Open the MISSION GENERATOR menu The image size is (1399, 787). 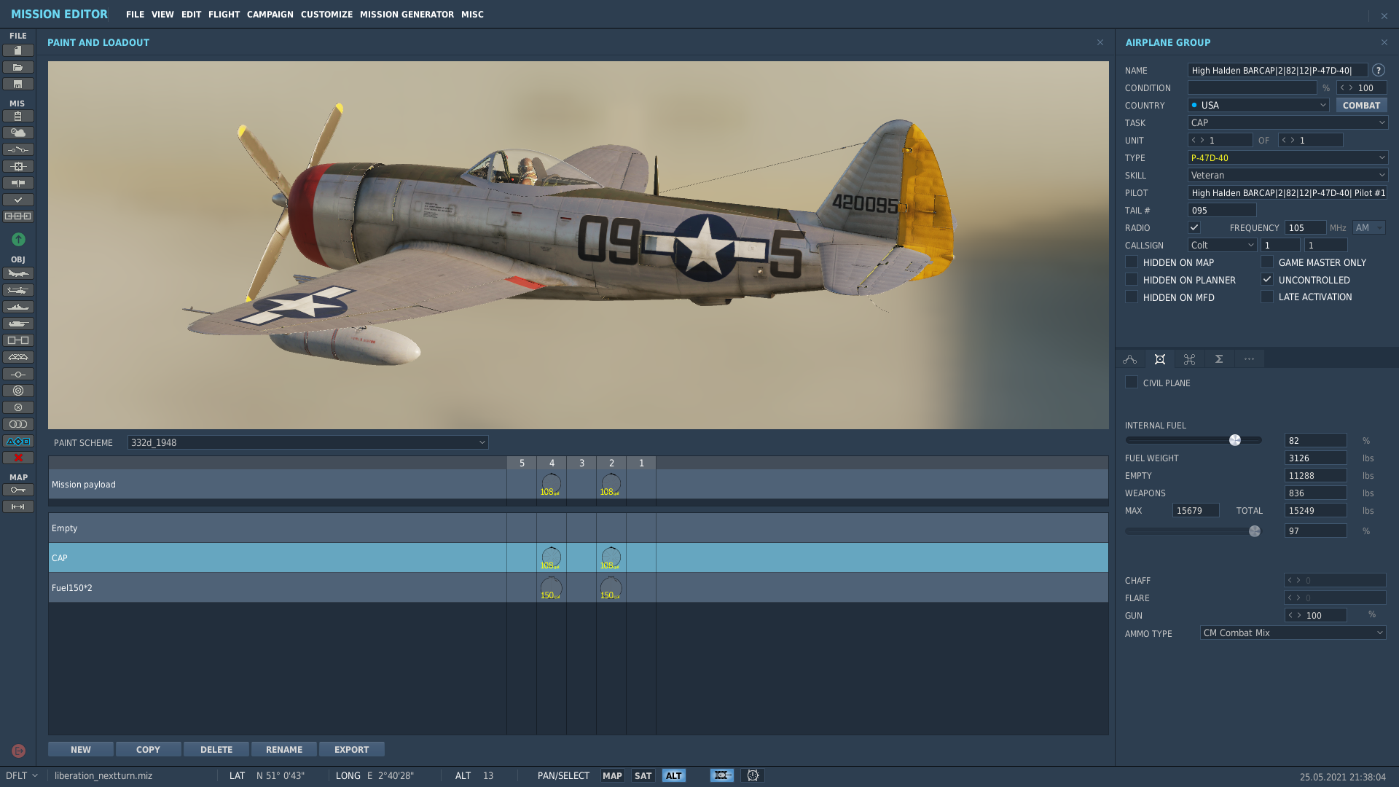pos(407,14)
